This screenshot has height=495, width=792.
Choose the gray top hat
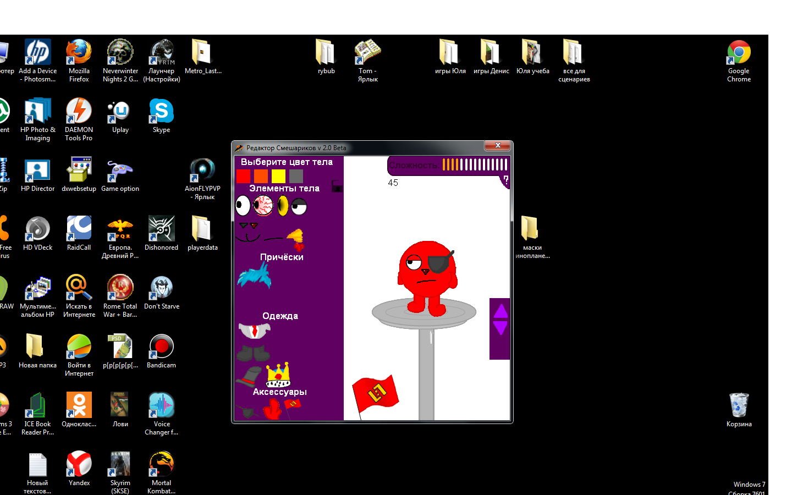click(249, 377)
